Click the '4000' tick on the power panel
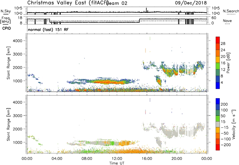 coord(18,41)
